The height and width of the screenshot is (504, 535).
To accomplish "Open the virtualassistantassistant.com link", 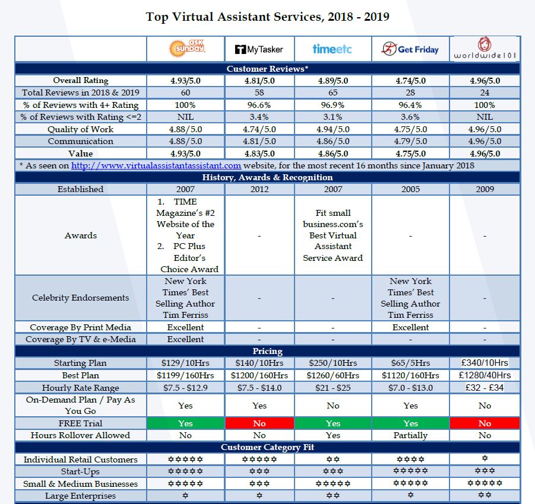I will click(156, 165).
